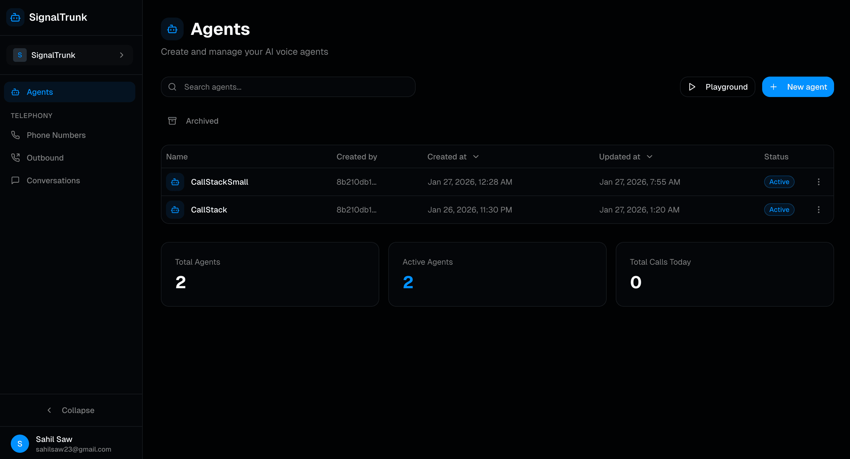Click the SignalTrunk robot logo icon
Image resolution: width=850 pixels, height=459 pixels.
click(15, 17)
